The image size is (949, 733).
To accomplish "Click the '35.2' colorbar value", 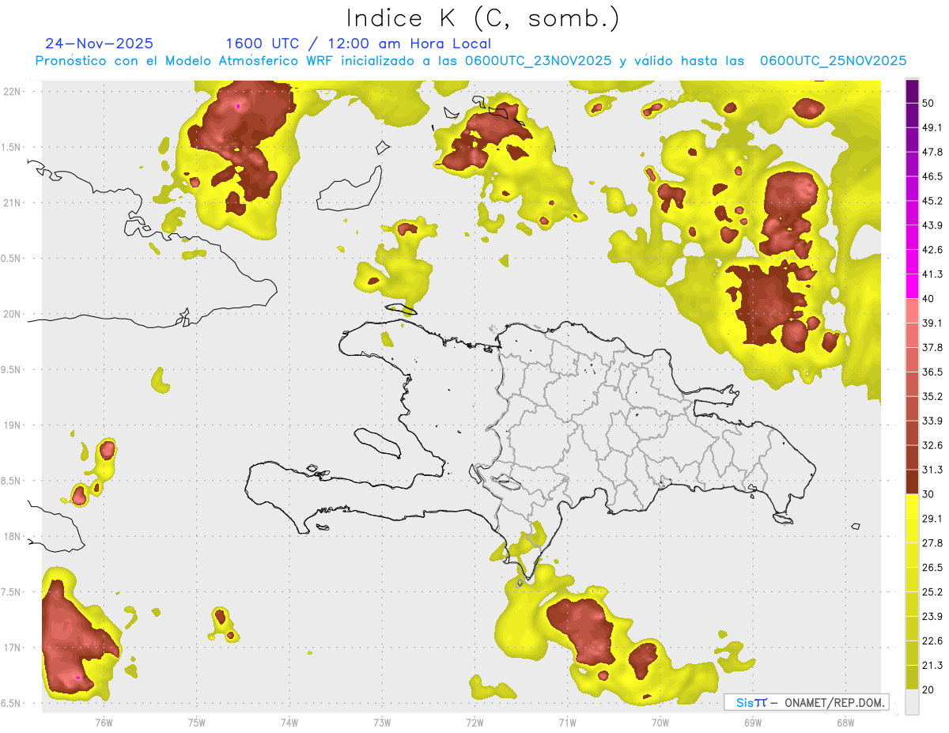I will click(x=932, y=396).
